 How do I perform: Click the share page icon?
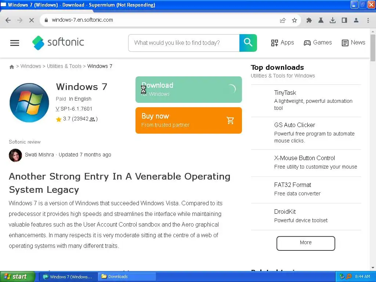(283, 21)
